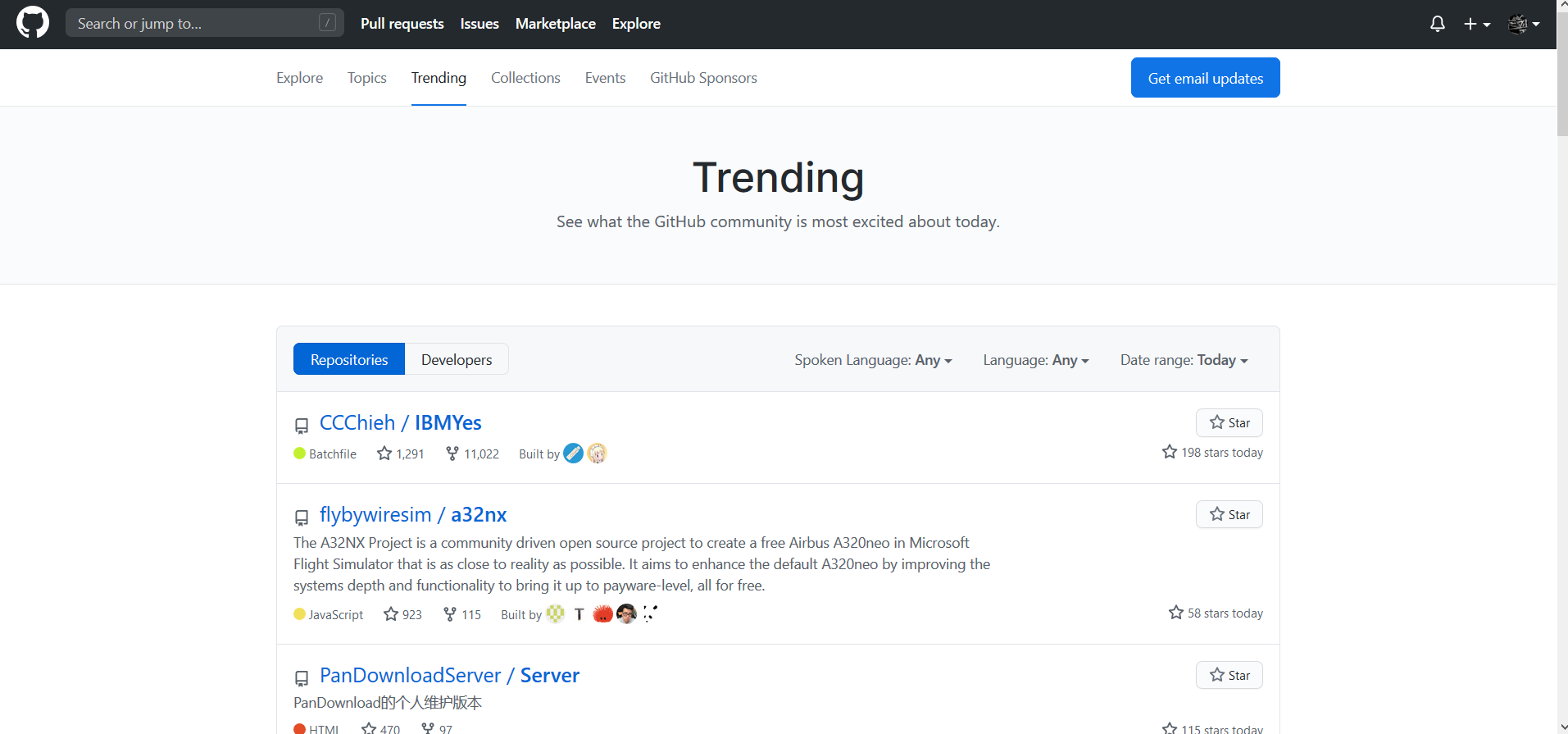The width and height of the screenshot is (1568, 734).
Task: Open the plus create-new menu
Action: pyautogui.click(x=1477, y=24)
